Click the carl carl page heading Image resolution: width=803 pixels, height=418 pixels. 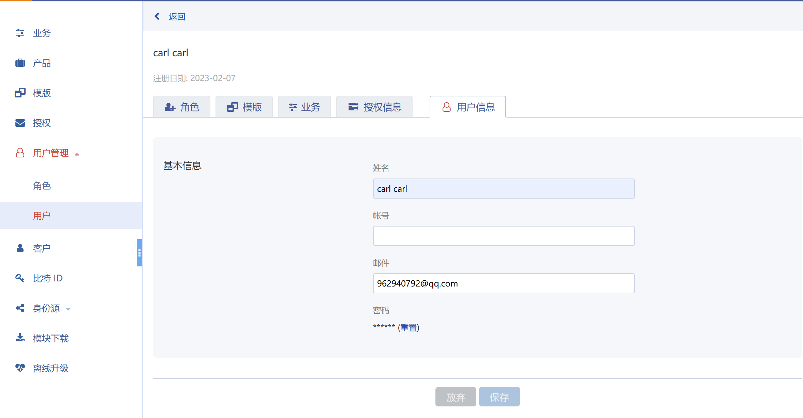click(170, 53)
